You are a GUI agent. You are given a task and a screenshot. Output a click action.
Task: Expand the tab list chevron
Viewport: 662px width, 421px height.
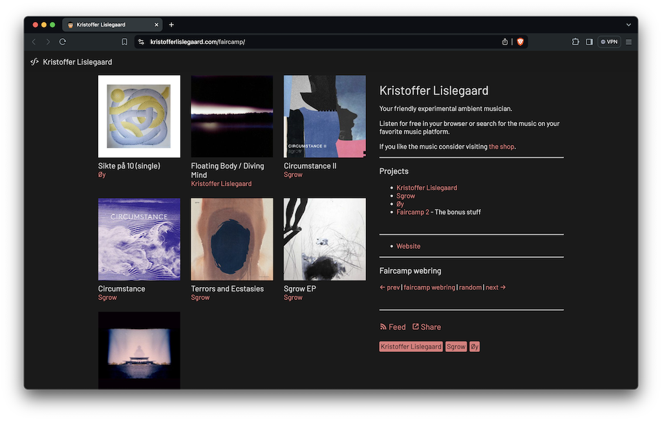[x=628, y=25]
